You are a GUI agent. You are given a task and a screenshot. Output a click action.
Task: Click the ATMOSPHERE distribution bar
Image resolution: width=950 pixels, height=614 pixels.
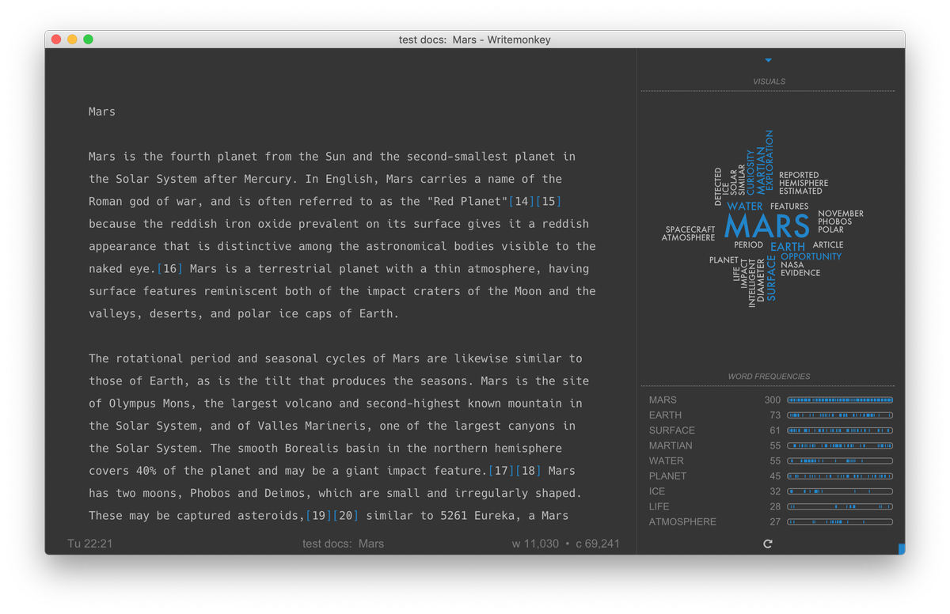click(x=840, y=521)
